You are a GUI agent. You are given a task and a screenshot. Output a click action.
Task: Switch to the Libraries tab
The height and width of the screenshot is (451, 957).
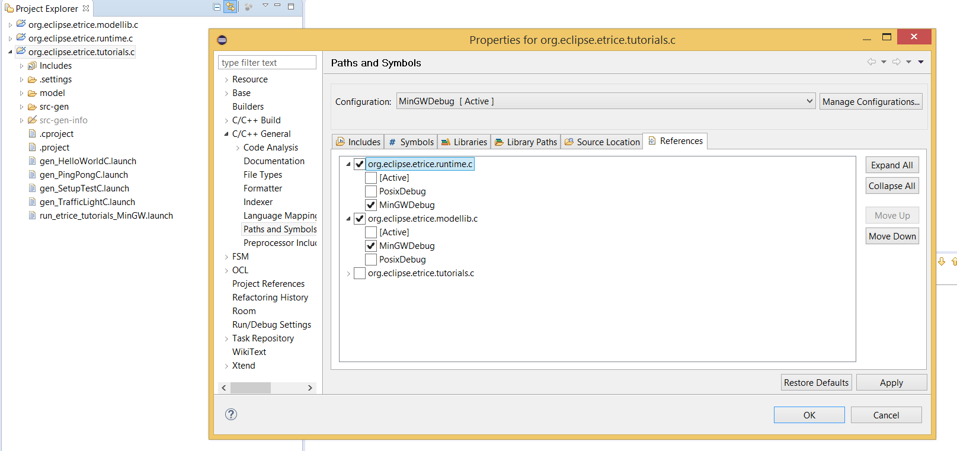[x=464, y=142]
